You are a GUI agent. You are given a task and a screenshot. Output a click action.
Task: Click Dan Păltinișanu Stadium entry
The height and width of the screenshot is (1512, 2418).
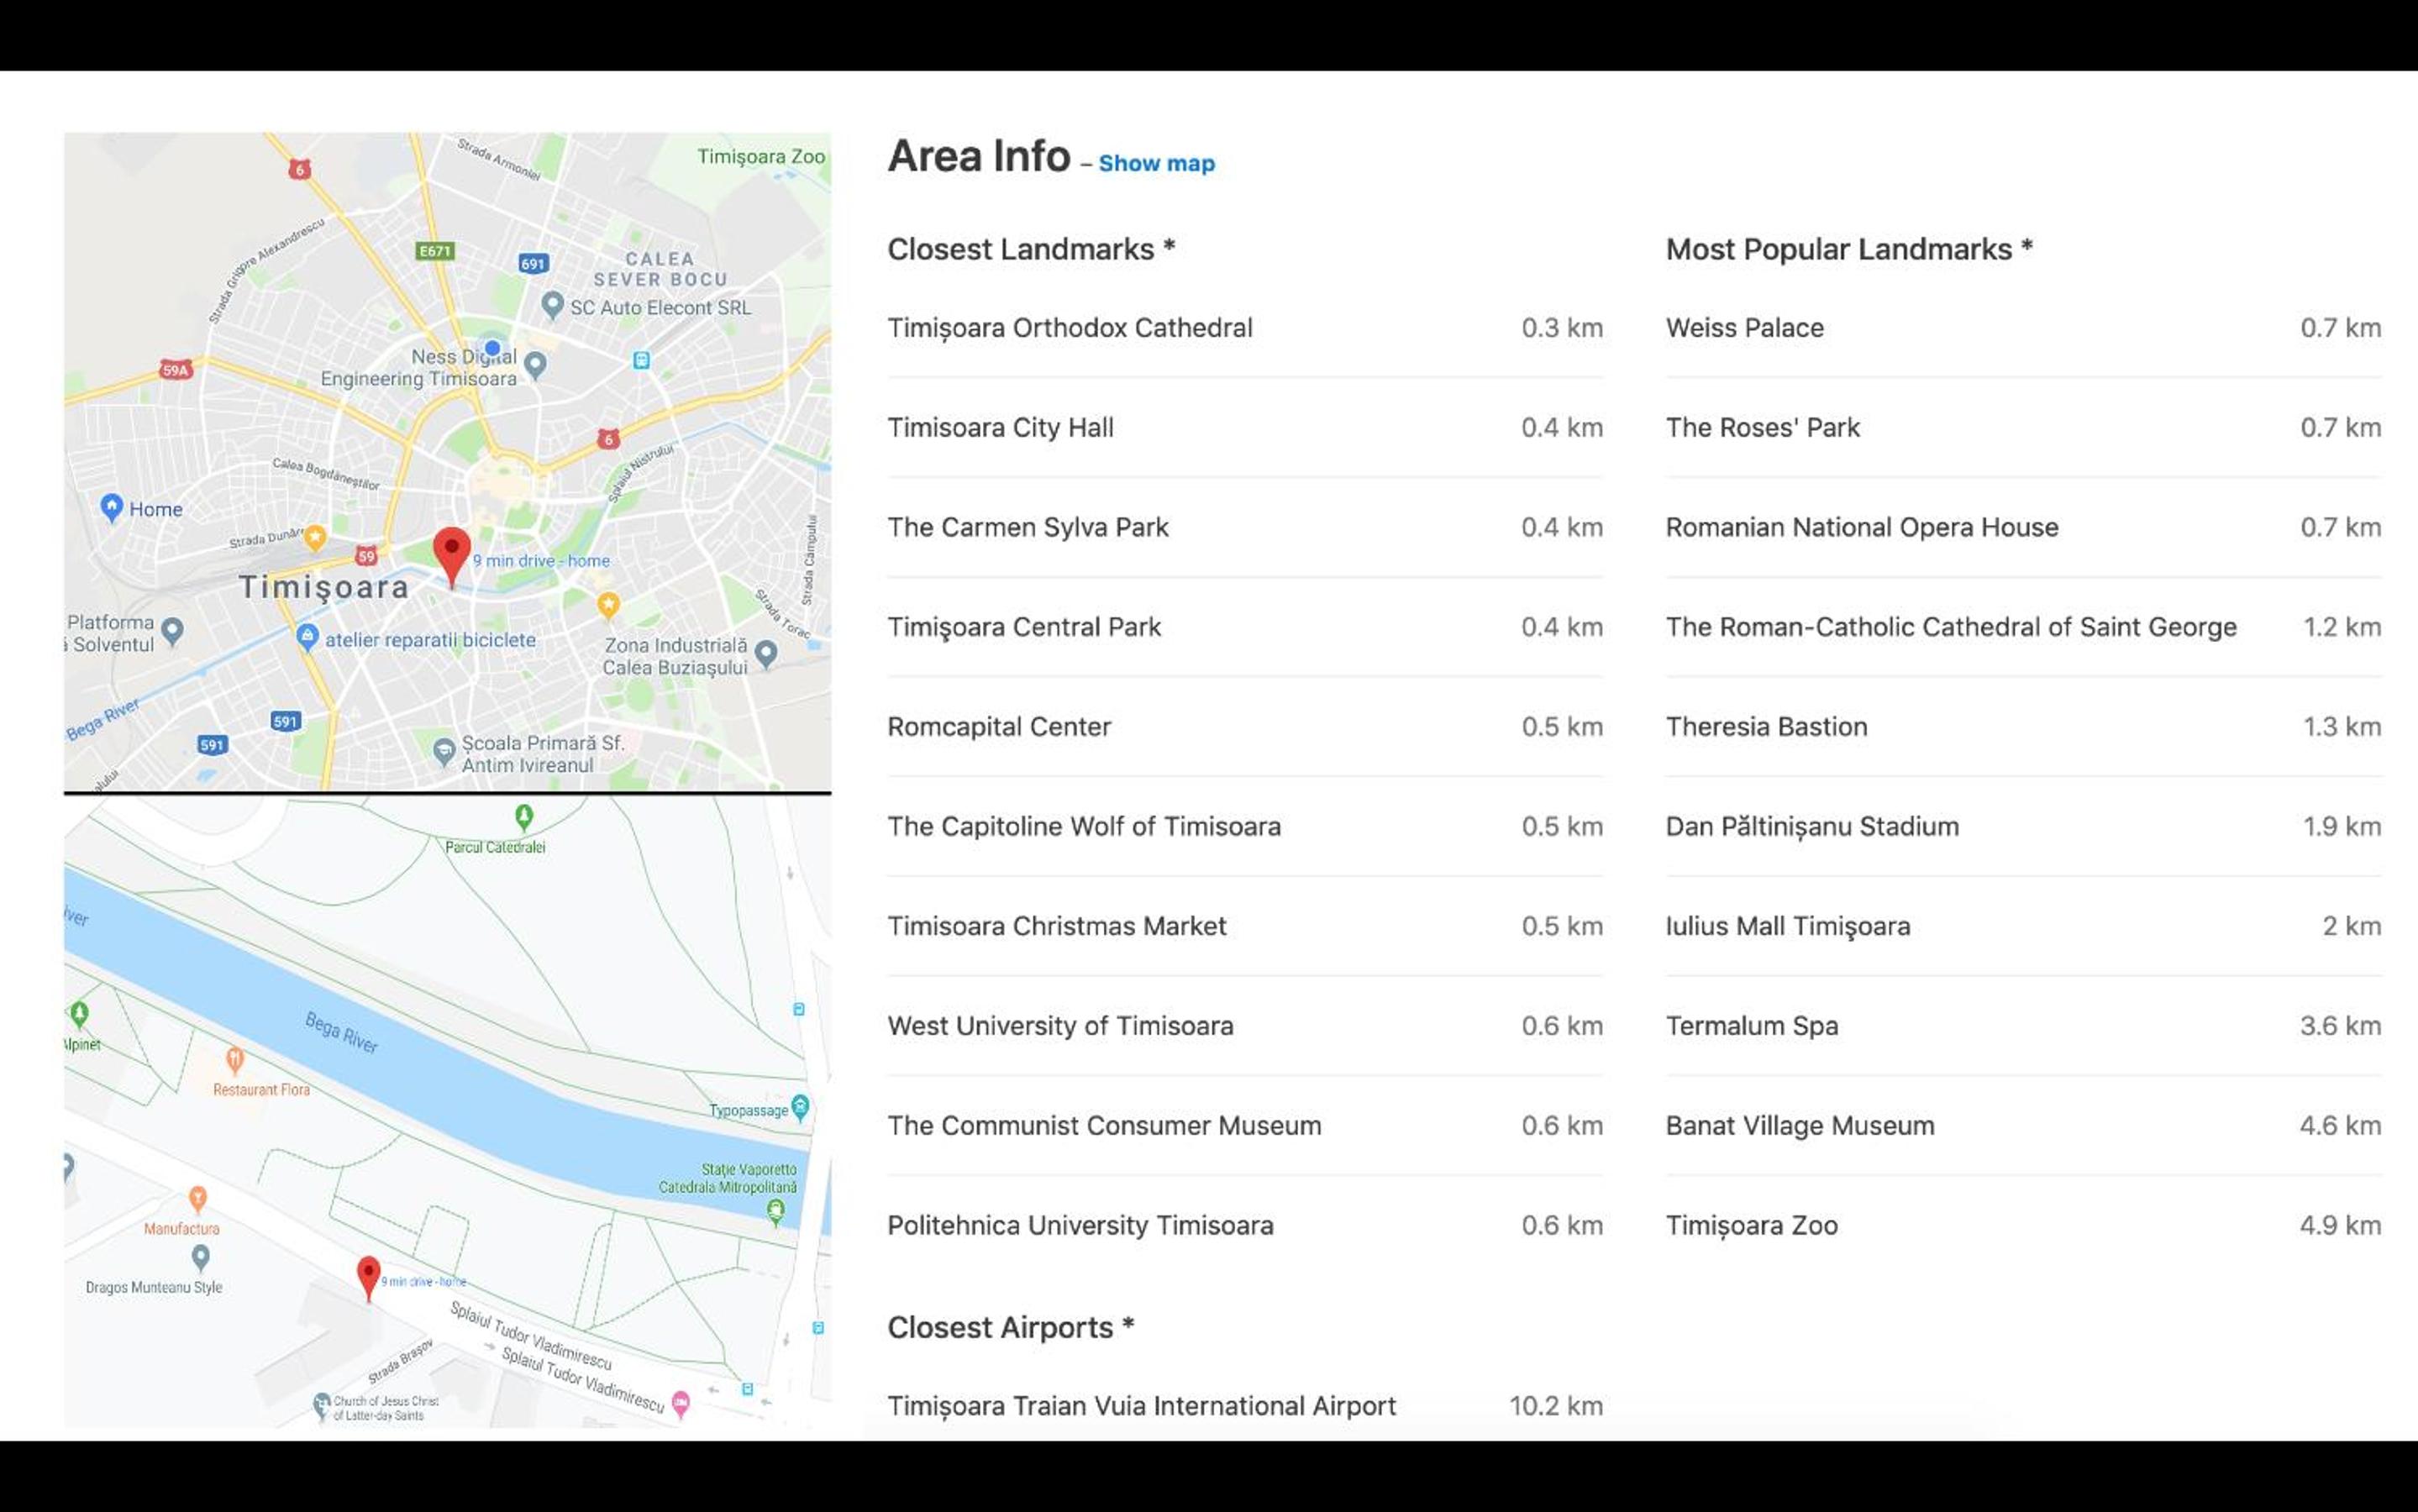tap(2023, 827)
